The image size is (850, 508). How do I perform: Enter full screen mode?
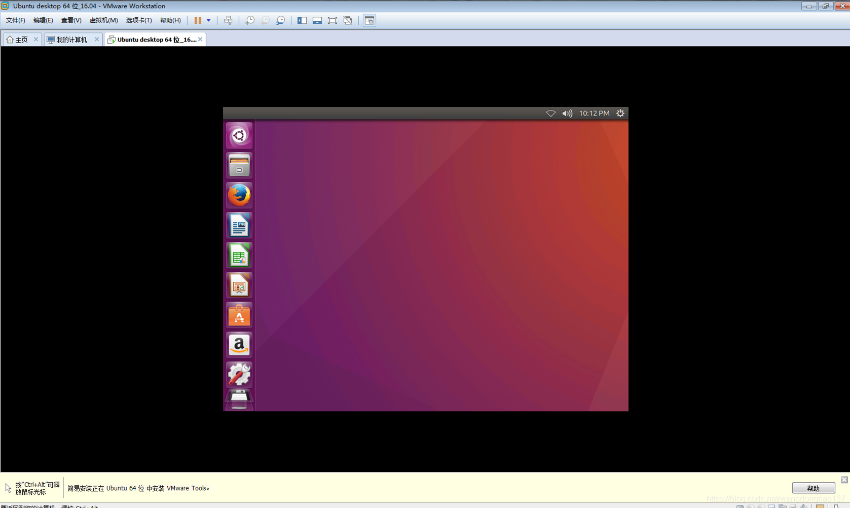pyautogui.click(x=332, y=20)
